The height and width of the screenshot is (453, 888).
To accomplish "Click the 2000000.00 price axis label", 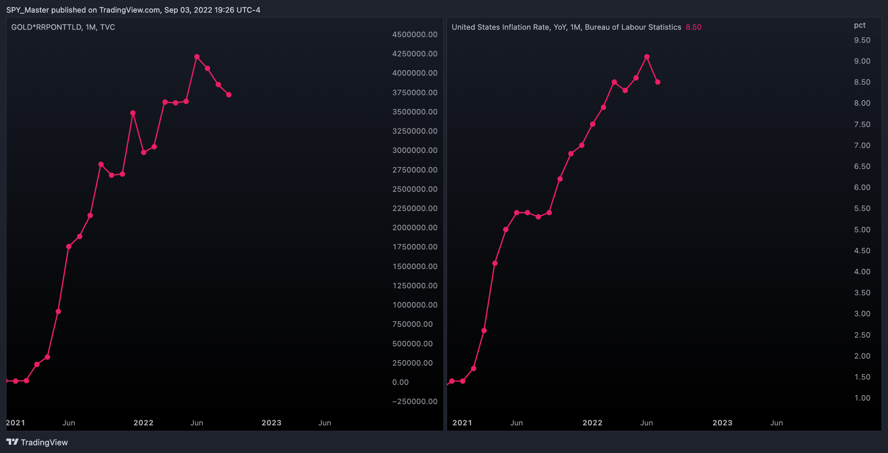I will [415, 227].
